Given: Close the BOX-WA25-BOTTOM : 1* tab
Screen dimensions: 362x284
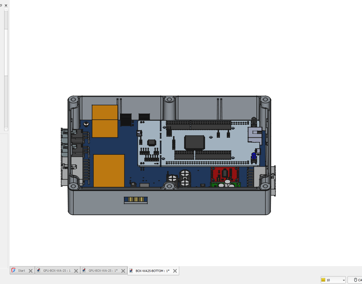Looking at the screenshot, I should [x=175, y=271].
